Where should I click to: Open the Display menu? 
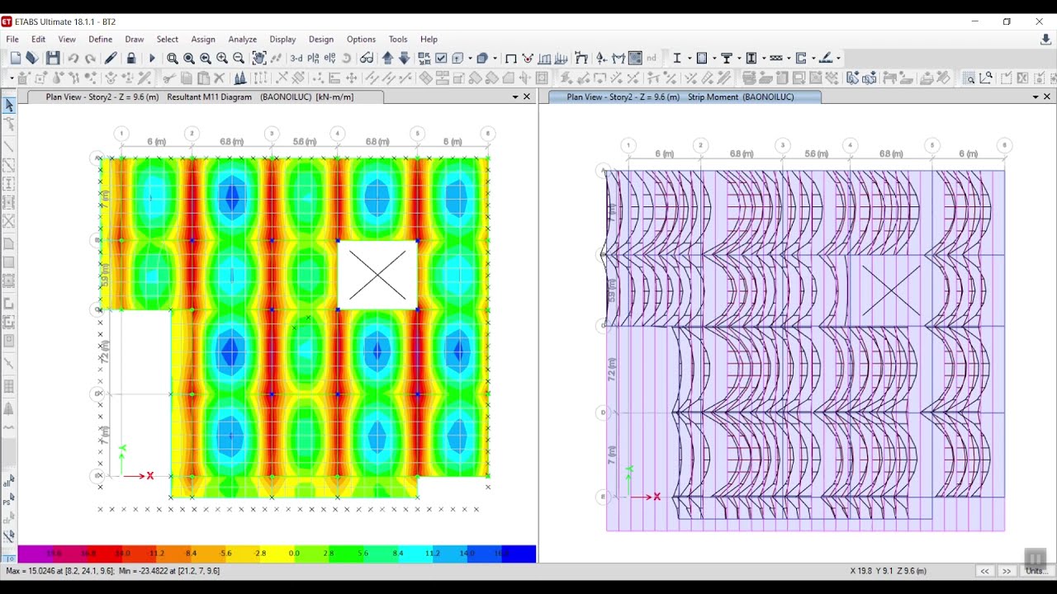click(x=282, y=39)
